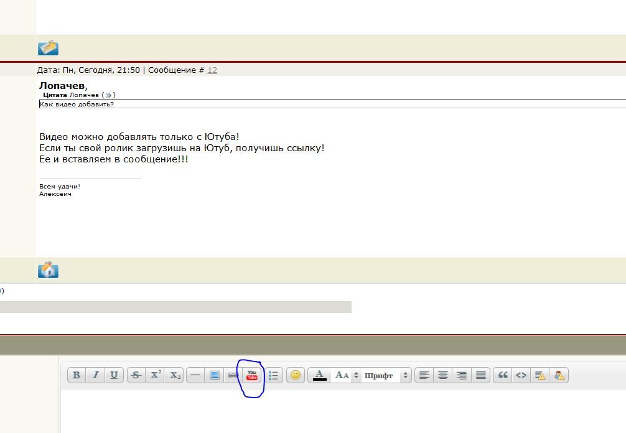Toggle bold formatting in editor toolbar

tap(77, 375)
